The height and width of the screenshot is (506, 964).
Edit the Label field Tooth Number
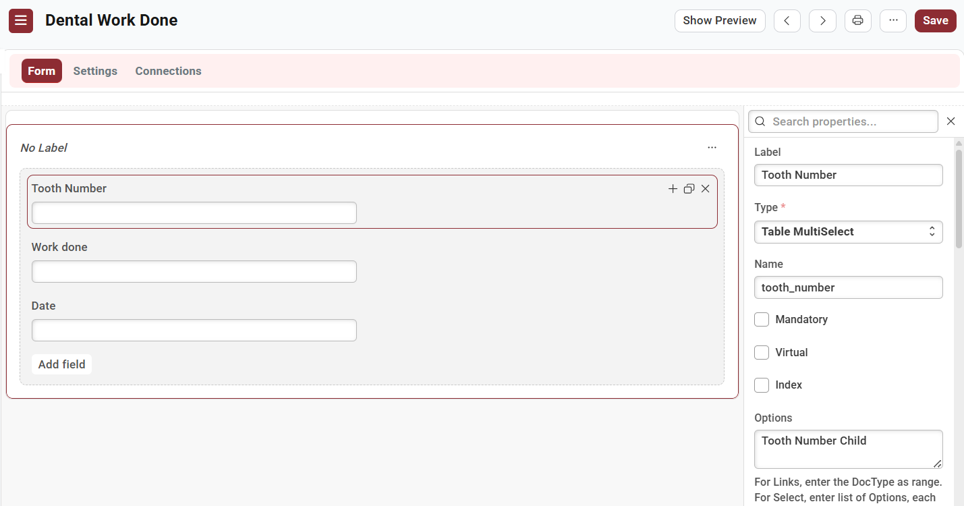pos(848,175)
